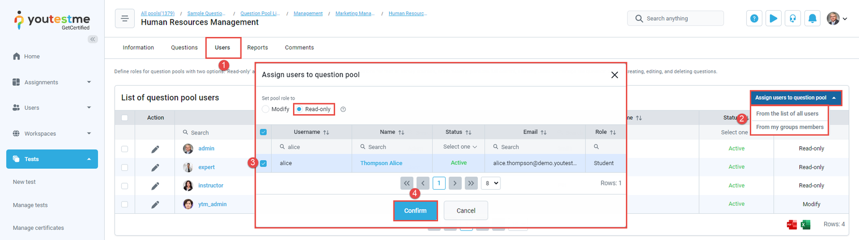Expand the Assign users to question pool dropdown
This screenshot has height=240, width=859.
pyautogui.click(x=795, y=98)
